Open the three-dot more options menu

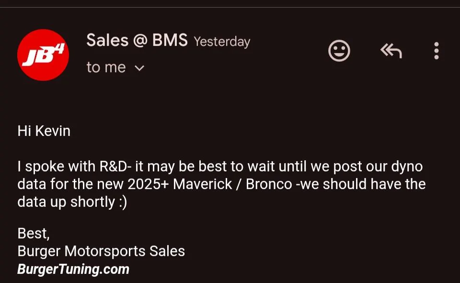click(437, 51)
